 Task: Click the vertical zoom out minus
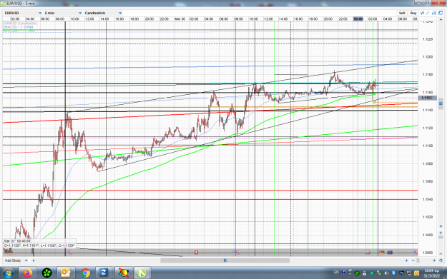[441, 254]
